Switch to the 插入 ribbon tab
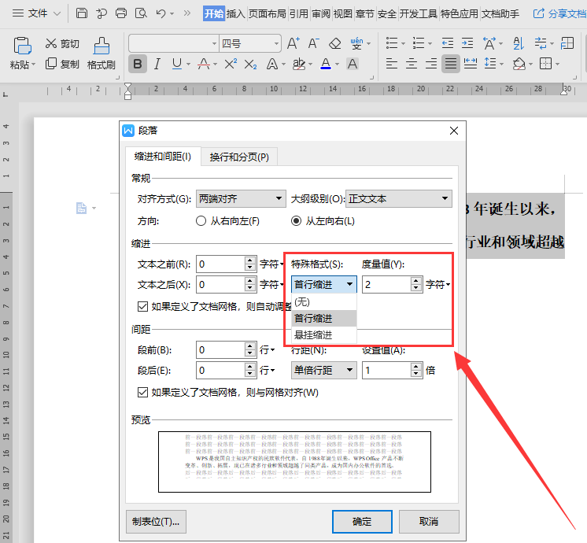The width and height of the screenshot is (587, 543). (235, 14)
